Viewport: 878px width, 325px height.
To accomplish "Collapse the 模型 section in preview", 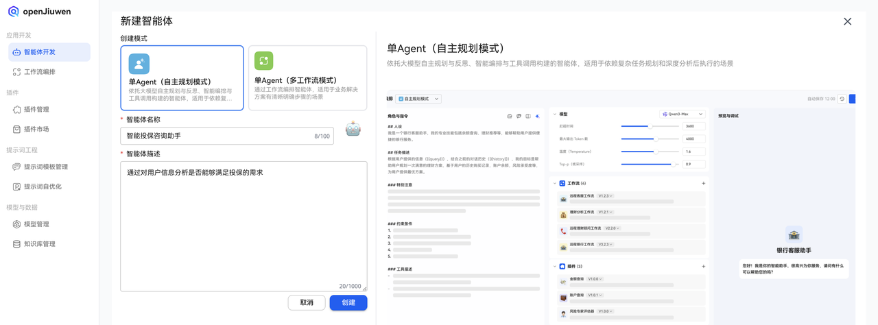I will (555, 115).
